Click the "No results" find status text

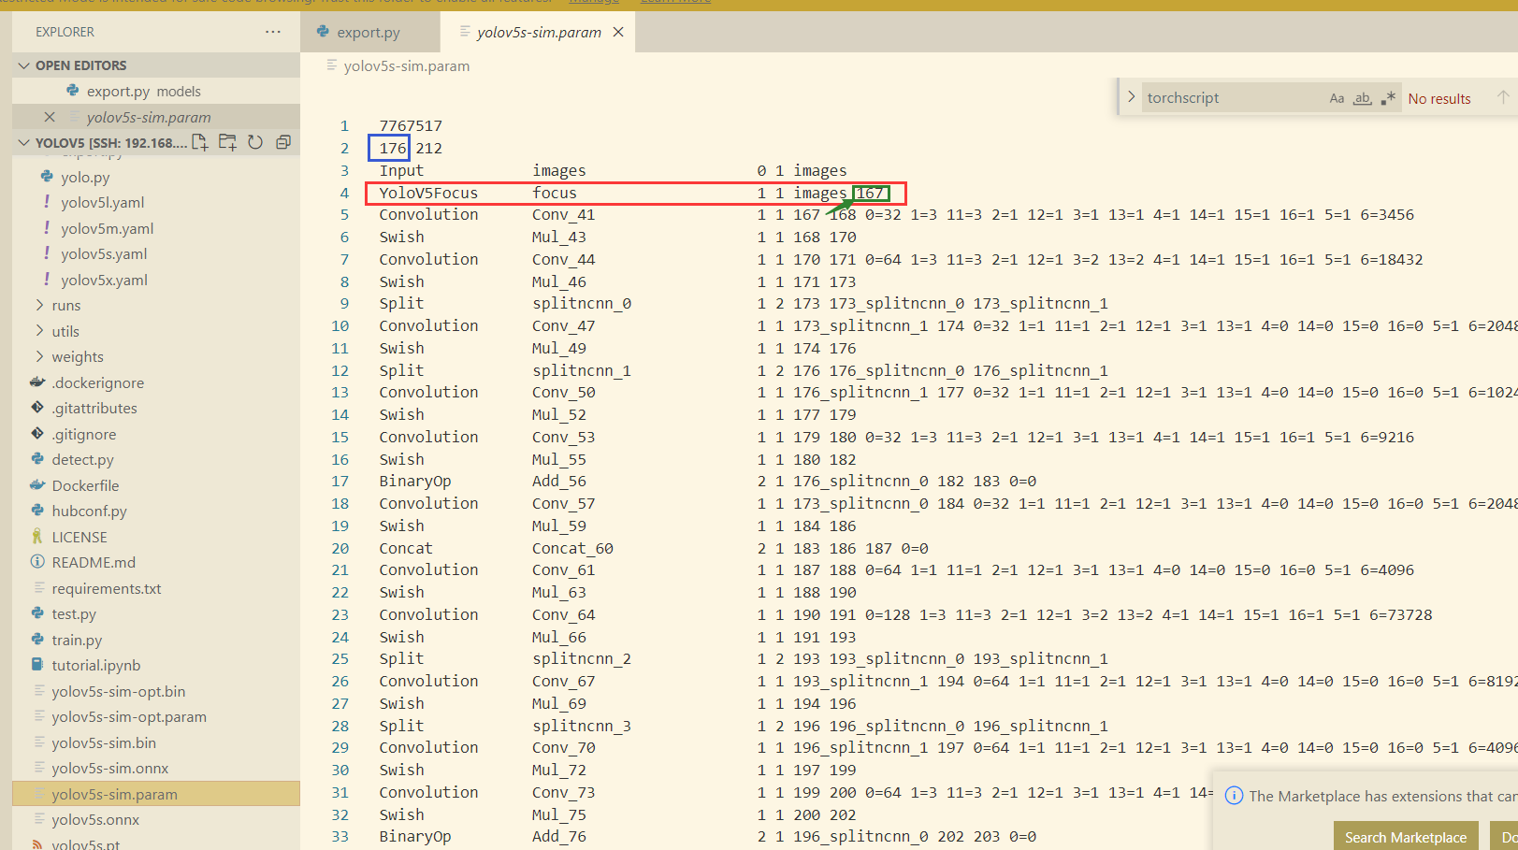click(x=1439, y=98)
